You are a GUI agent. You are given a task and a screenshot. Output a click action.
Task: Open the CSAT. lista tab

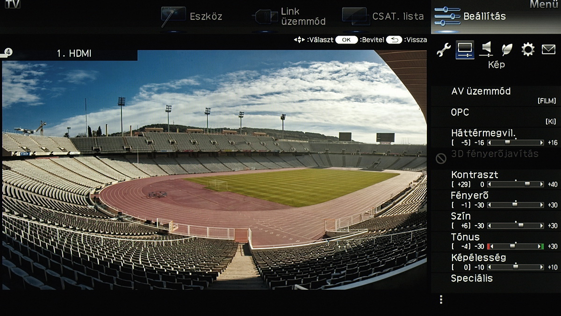click(x=383, y=16)
